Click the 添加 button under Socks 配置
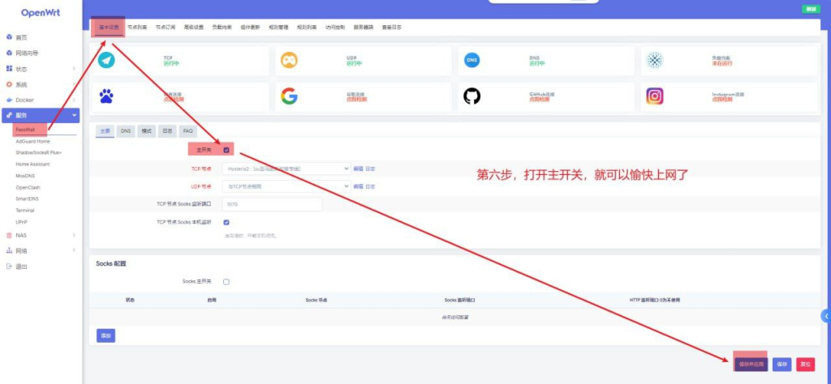This screenshot has width=831, height=384. click(x=105, y=336)
